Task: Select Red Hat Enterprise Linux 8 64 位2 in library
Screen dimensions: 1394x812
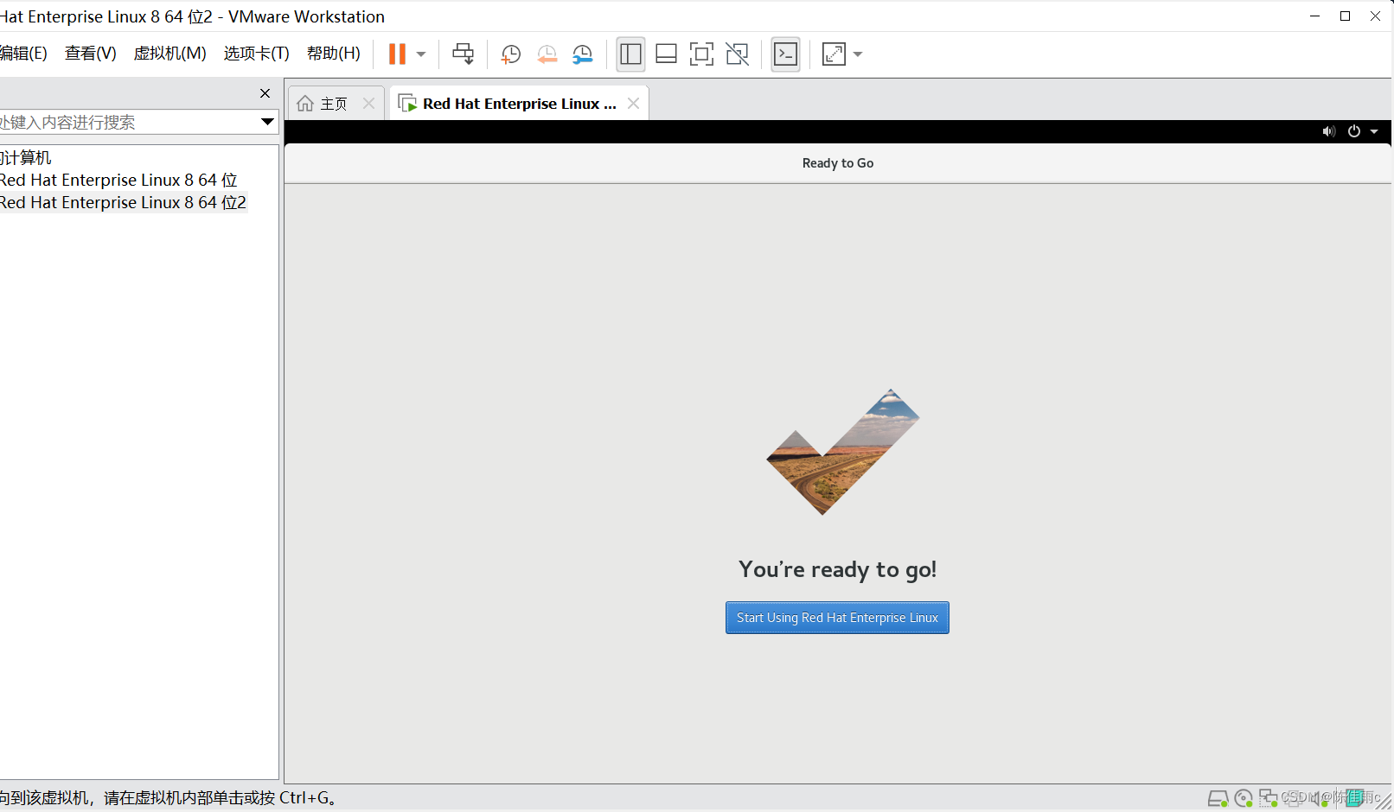Action: (124, 202)
